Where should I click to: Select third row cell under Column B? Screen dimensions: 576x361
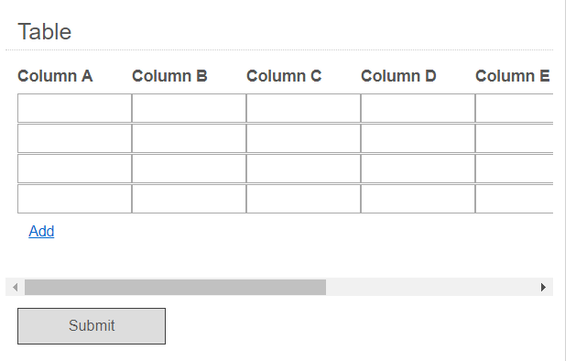tap(189, 169)
